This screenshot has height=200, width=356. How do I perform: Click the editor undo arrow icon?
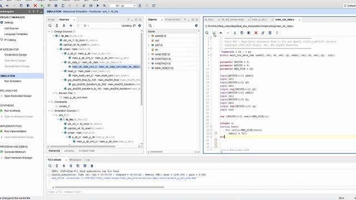pos(221,33)
